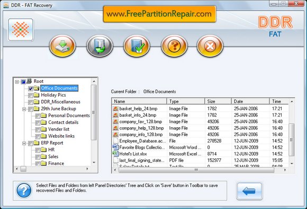Click the DDR_Miscellaneous folder icon
Viewport: 307px width, 209px height.
(x=37, y=102)
